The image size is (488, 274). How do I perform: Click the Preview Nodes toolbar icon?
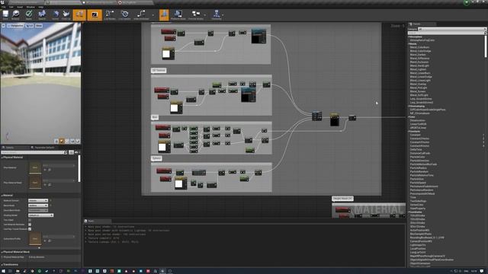196,14
